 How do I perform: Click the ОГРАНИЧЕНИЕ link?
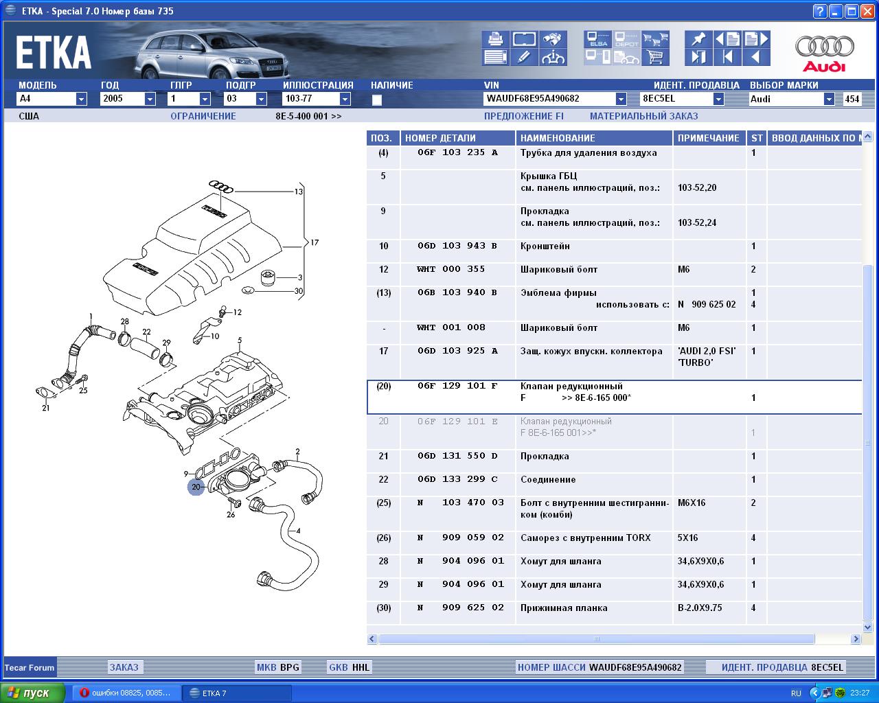(203, 116)
